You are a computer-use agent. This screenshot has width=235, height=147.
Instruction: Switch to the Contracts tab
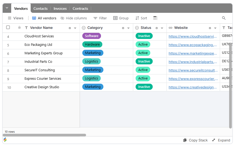(80, 8)
